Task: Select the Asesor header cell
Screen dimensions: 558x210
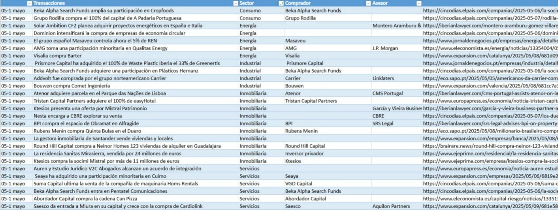Action: pos(397,3)
